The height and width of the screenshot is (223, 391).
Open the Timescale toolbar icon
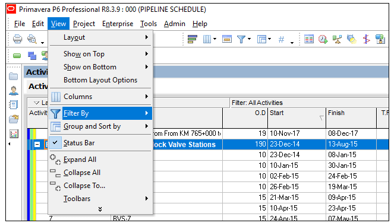226,39
